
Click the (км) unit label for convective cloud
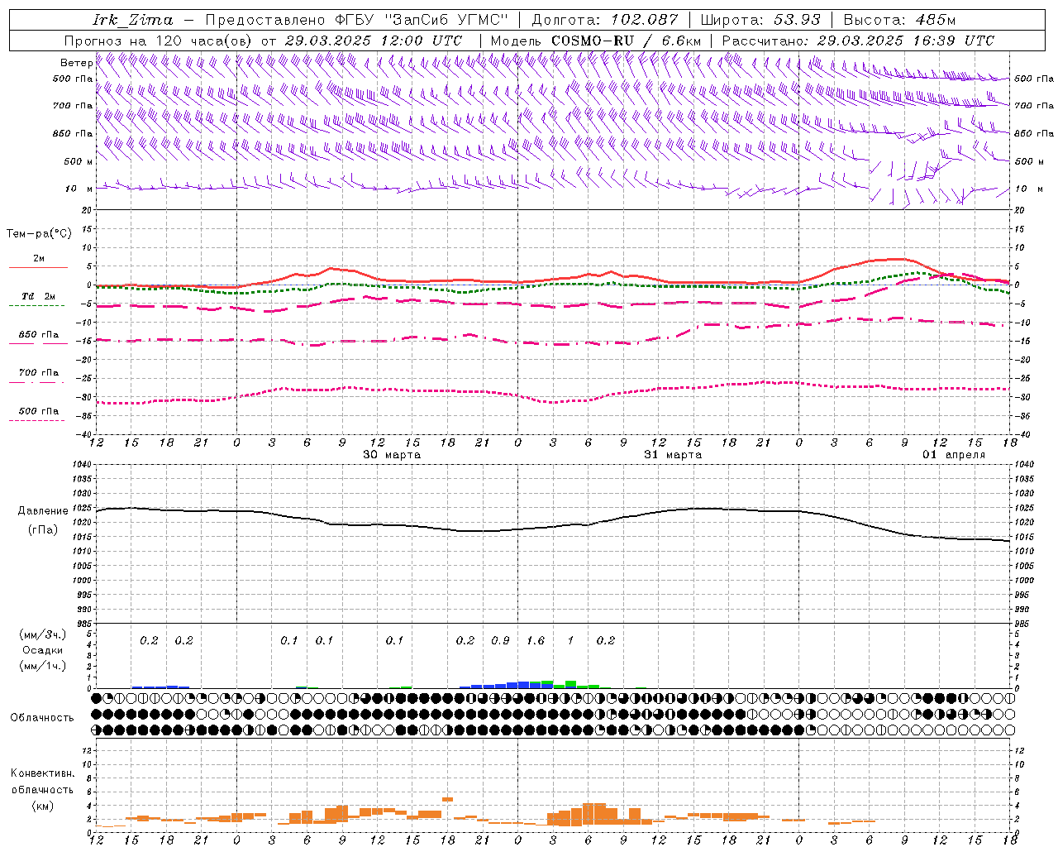[43, 806]
